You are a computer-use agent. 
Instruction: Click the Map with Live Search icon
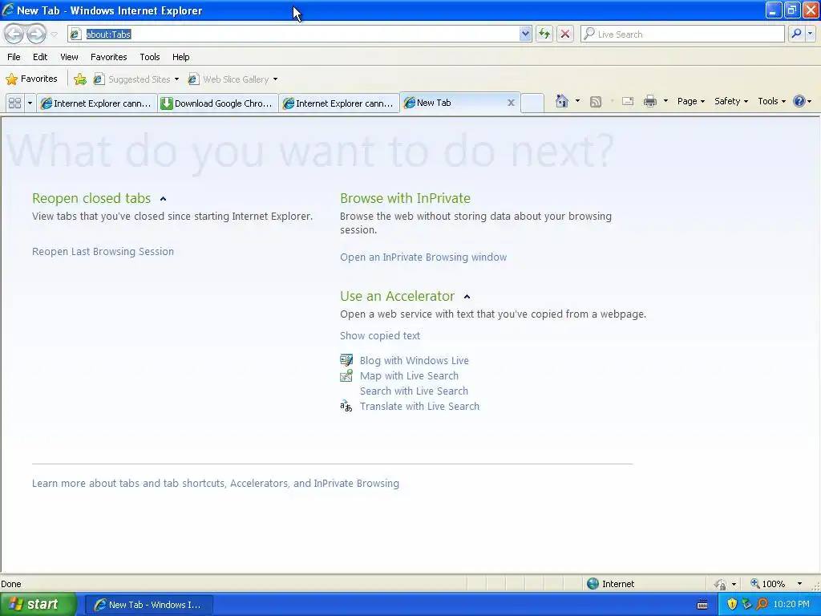[x=346, y=375]
